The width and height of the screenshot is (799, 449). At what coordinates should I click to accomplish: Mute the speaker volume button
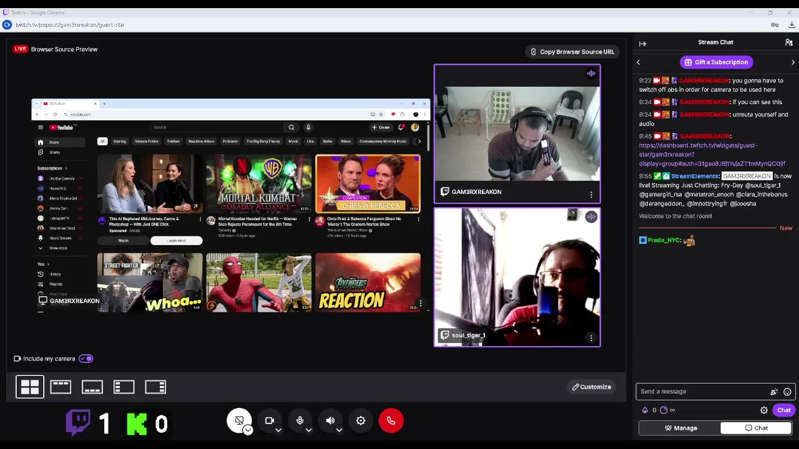click(x=330, y=420)
